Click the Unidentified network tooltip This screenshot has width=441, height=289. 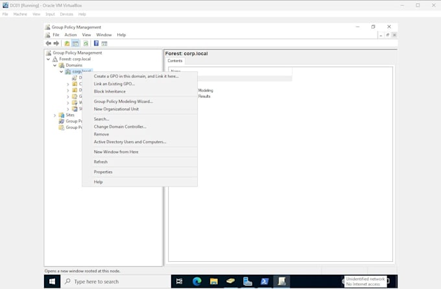365,281
